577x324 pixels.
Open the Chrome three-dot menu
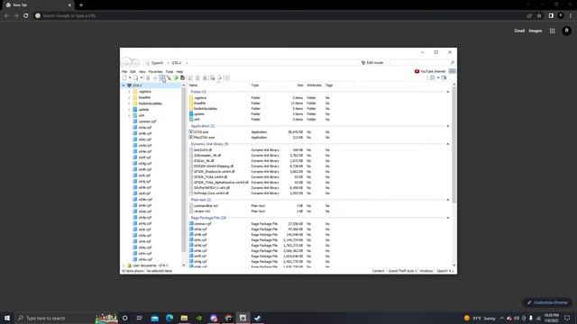coord(571,16)
